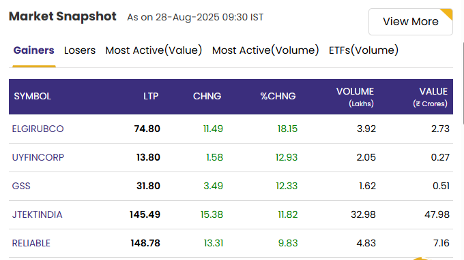The height and width of the screenshot is (260, 464).
Task: Open the Most Active(Value) tab
Action: (x=154, y=50)
